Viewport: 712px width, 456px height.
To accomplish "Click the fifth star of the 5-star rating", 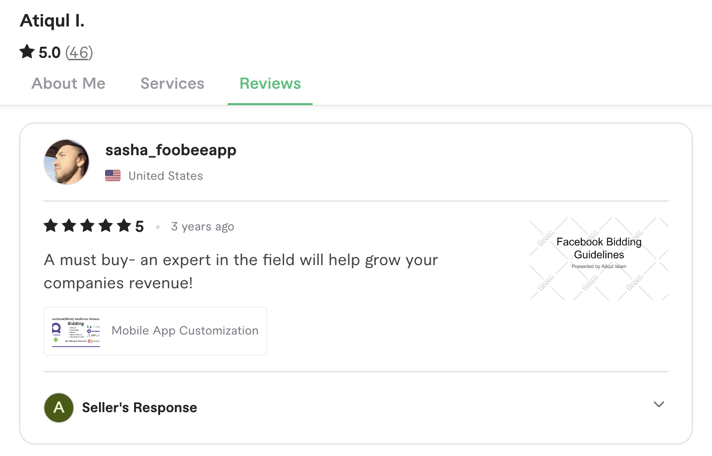I will point(124,225).
